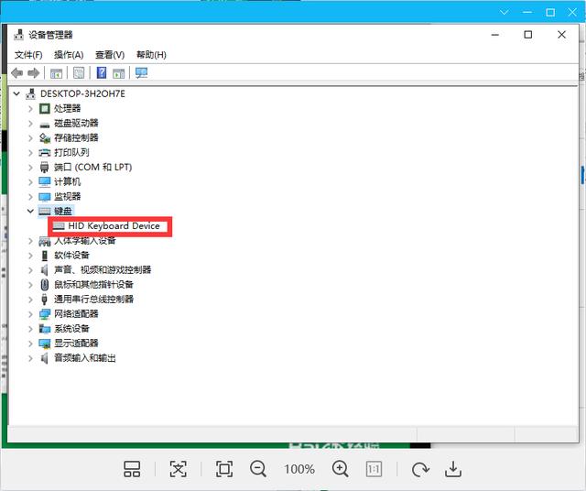
Task: Download the image from viewer
Action: (453, 469)
